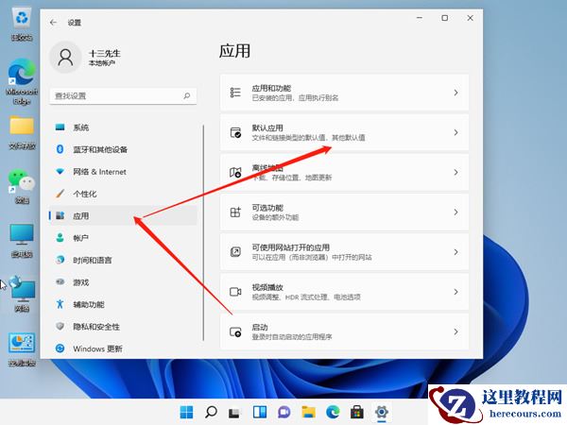Open Chat app on the taskbar
Image resolution: width=567 pixels, height=425 pixels.
click(x=283, y=412)
